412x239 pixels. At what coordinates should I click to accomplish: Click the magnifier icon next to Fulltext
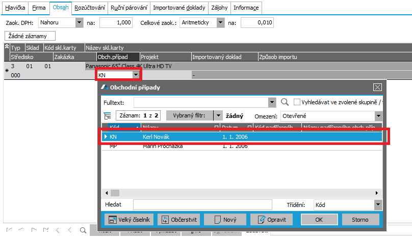point(285,102)
